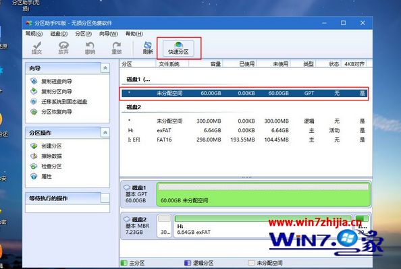
Task: Sort by the 类型 column header
Action: [x=303, y=64]
